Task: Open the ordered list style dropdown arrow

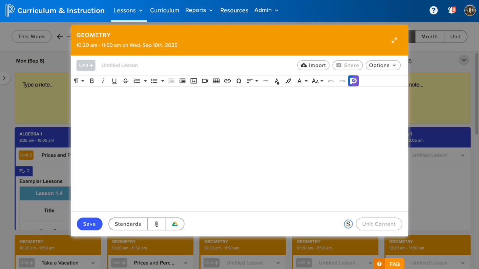Action: [x=145, y=81]
